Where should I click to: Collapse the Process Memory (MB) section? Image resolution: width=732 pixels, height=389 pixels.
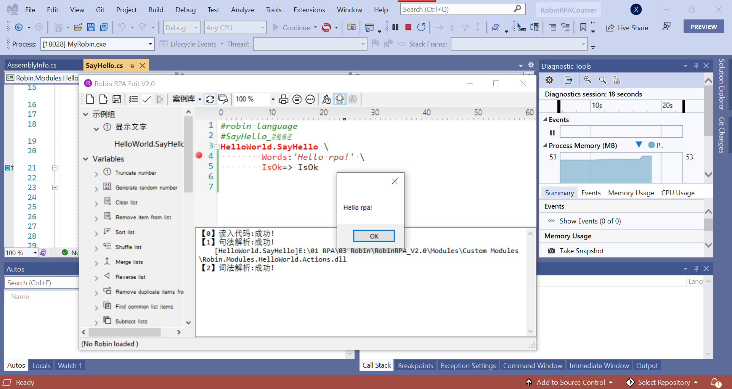(545, 145)
